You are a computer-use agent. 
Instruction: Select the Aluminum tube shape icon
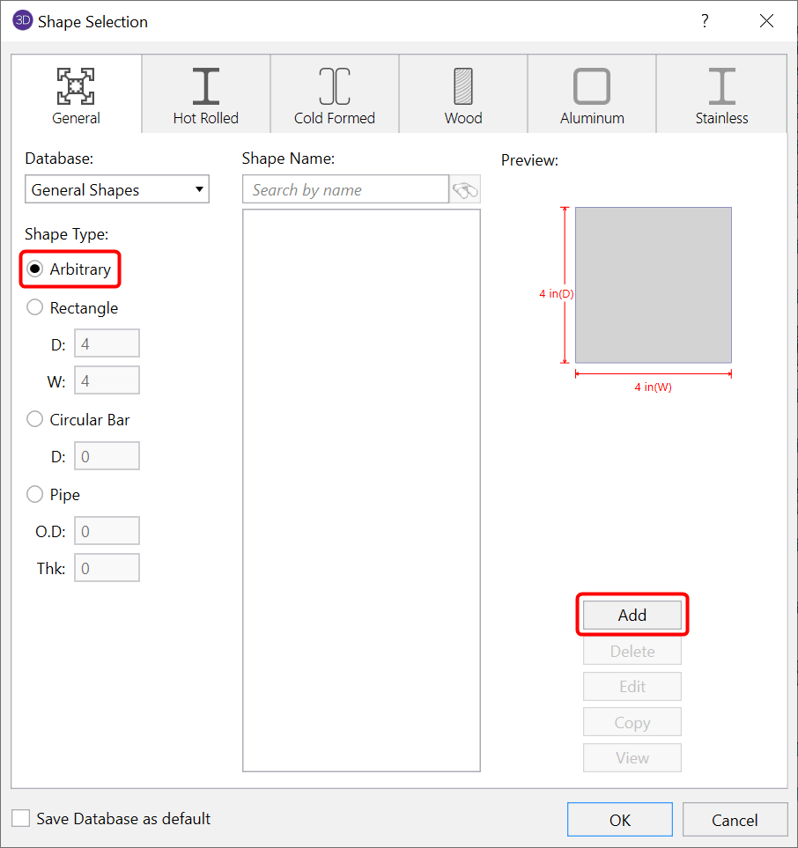591,84
